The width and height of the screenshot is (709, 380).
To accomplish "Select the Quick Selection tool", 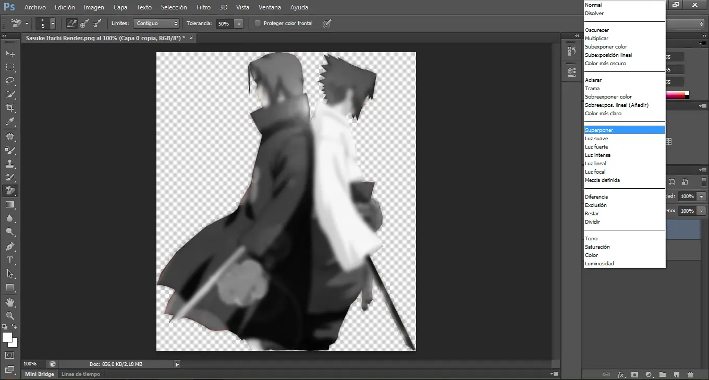I will click(10, 94).
